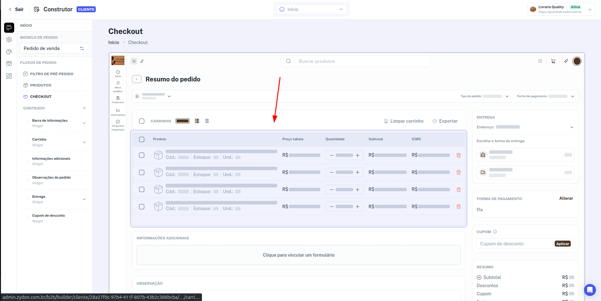The image size is (601, 301).
Task: Click the pencil edit icon in preview toolbar
Action: (x=142, y=61)
